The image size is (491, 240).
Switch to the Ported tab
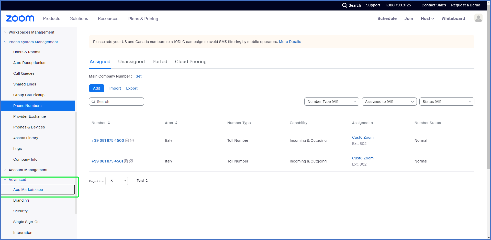[160, 62]
